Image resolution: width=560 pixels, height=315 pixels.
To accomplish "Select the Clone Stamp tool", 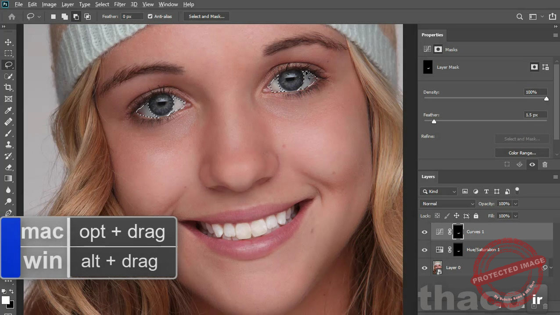I will pos(9,144).
